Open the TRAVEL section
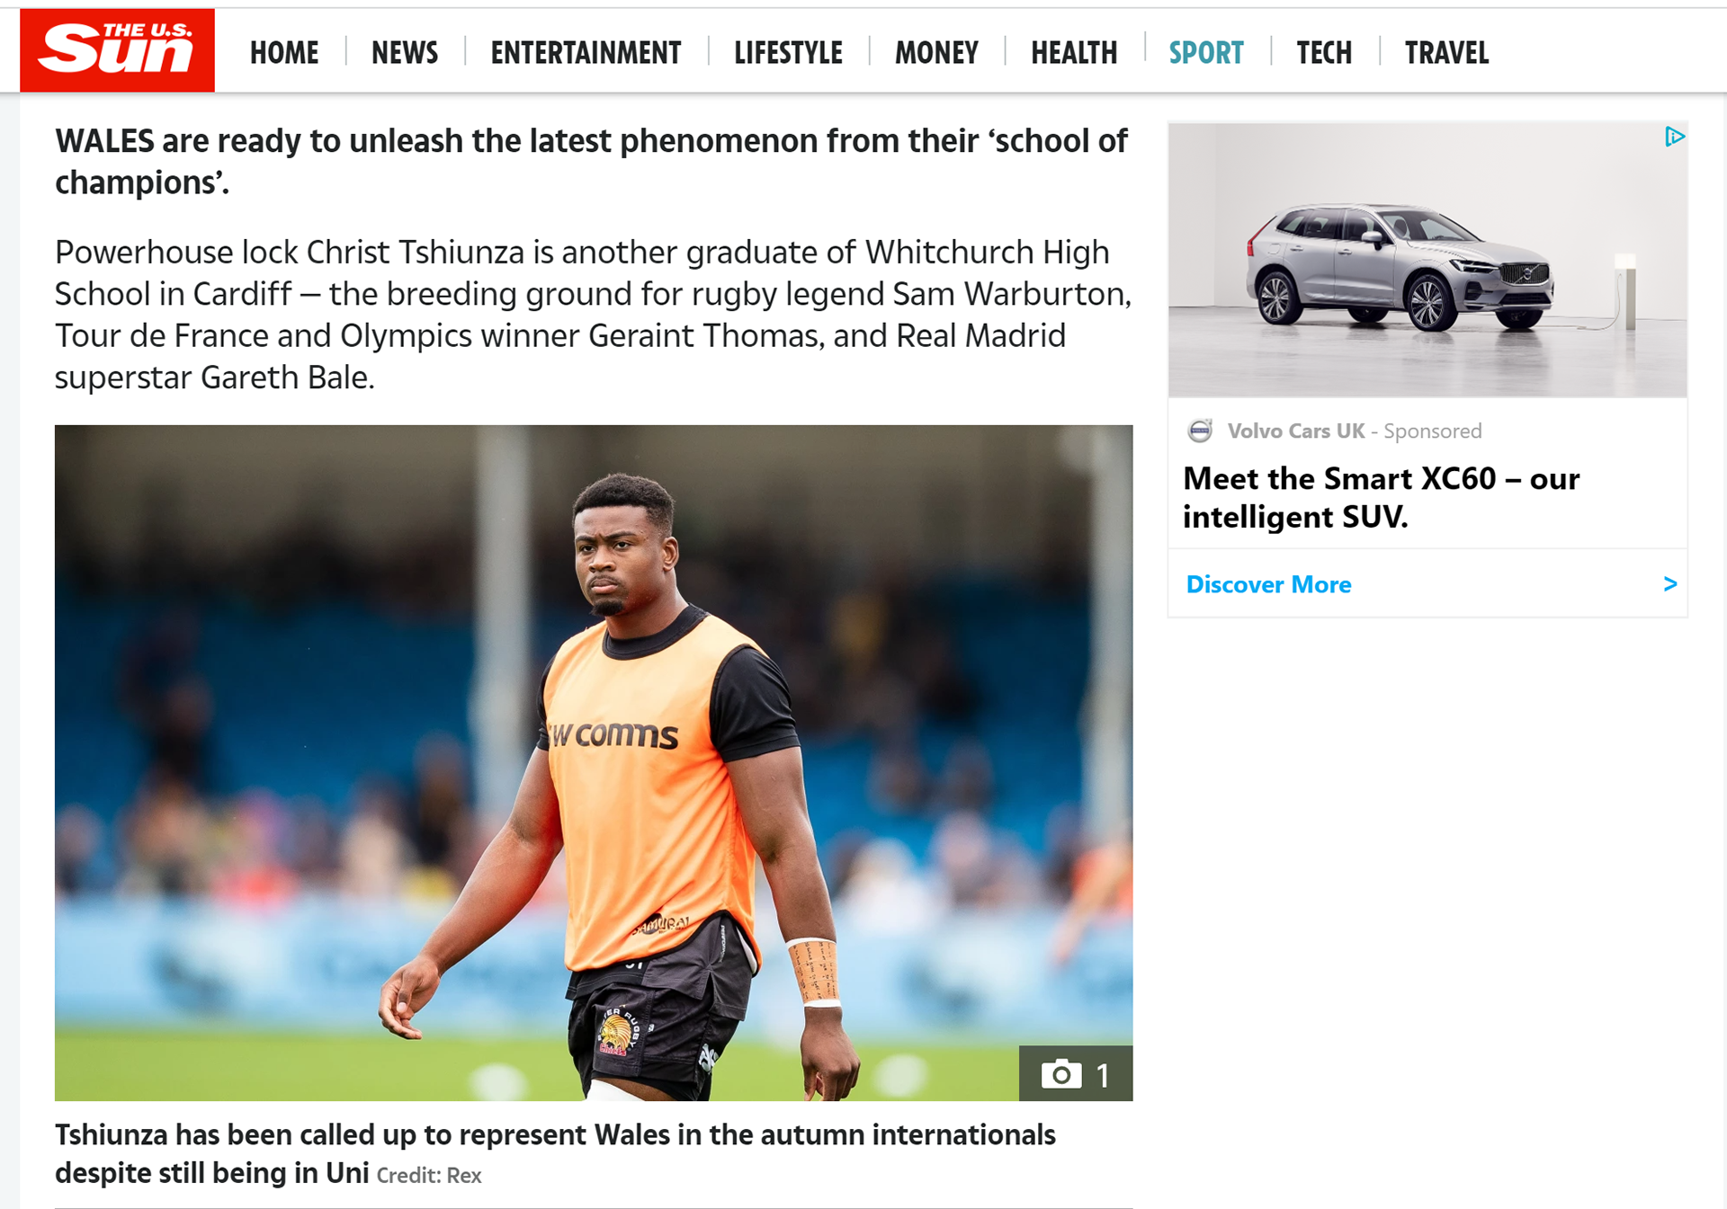This screenshot has width=1727, height=1209. tap(1447, 53)
